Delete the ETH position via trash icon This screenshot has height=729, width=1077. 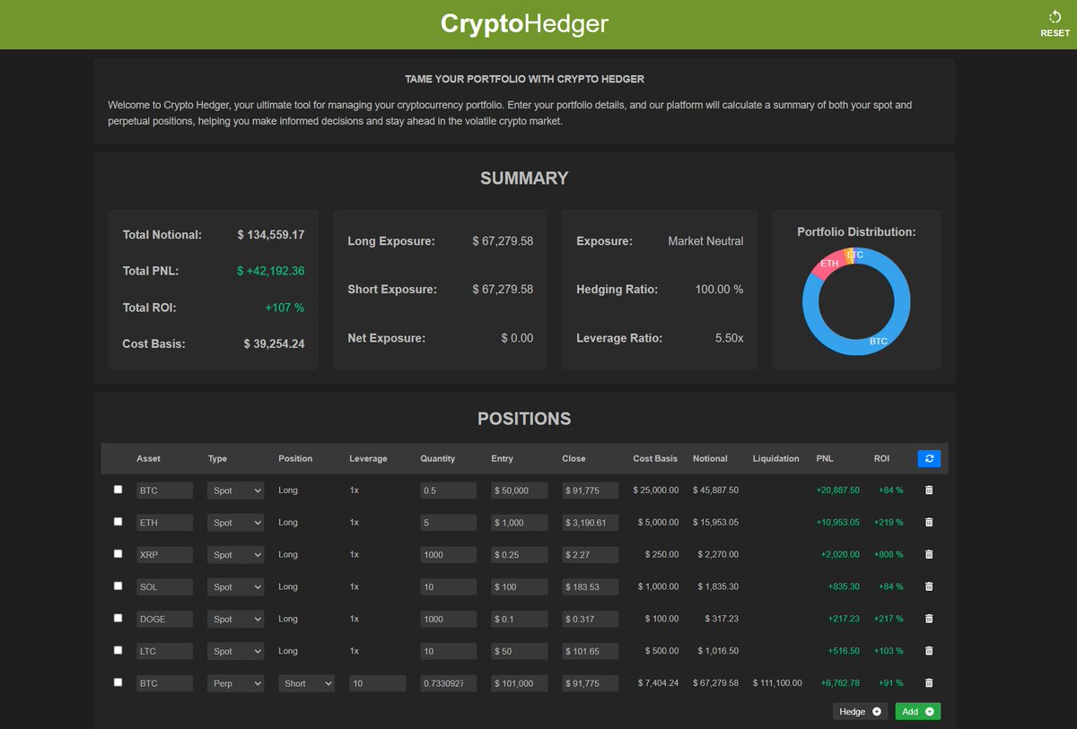[x=928, y=522]
